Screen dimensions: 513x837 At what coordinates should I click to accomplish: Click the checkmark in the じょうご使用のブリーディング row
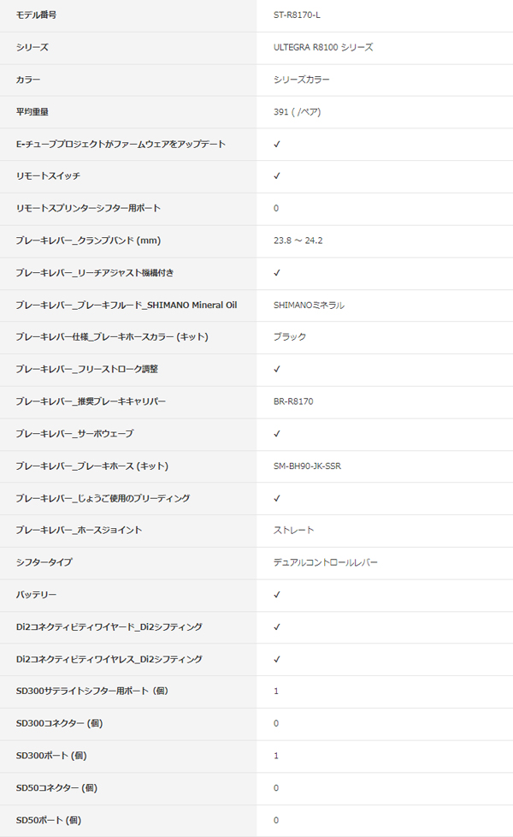(276, 499)
